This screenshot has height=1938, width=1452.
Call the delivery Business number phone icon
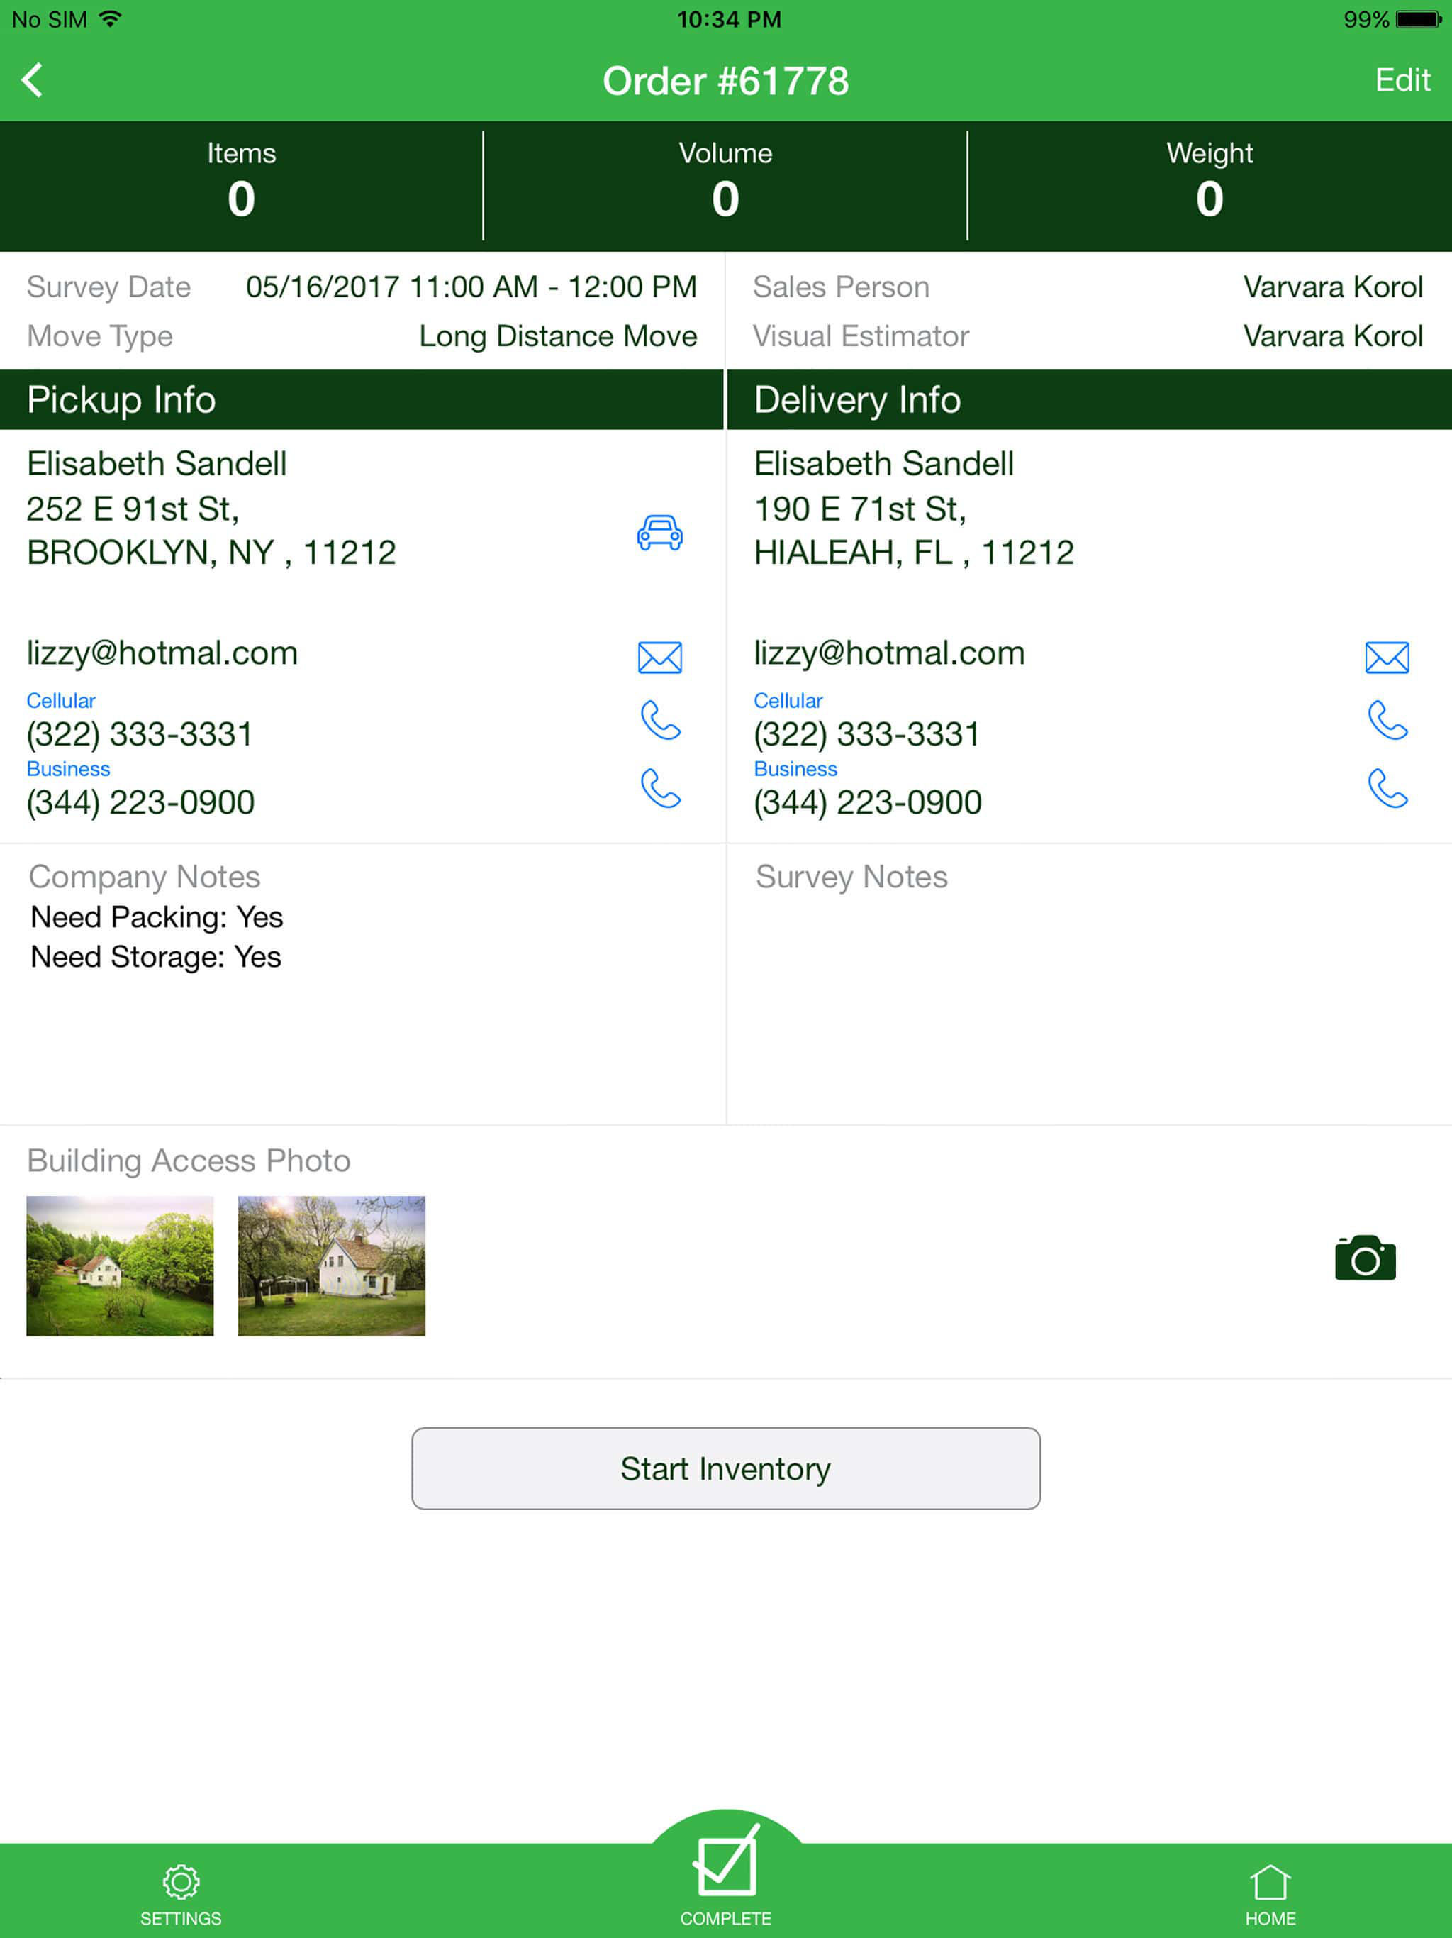pos(1387,789)
